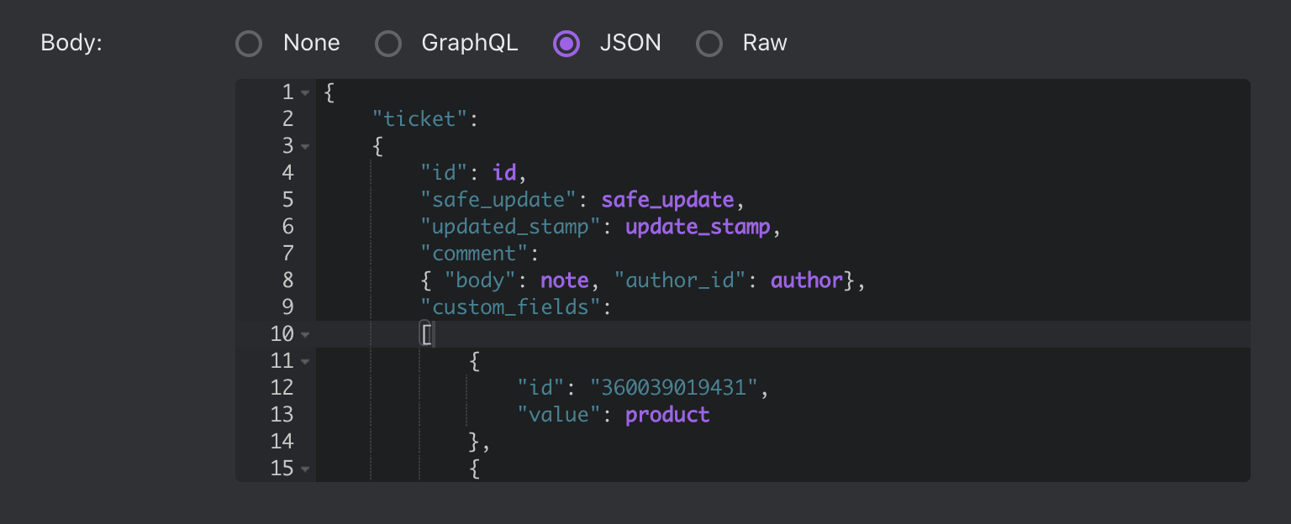Click line number 14 in the gutter

click(282, 442)
